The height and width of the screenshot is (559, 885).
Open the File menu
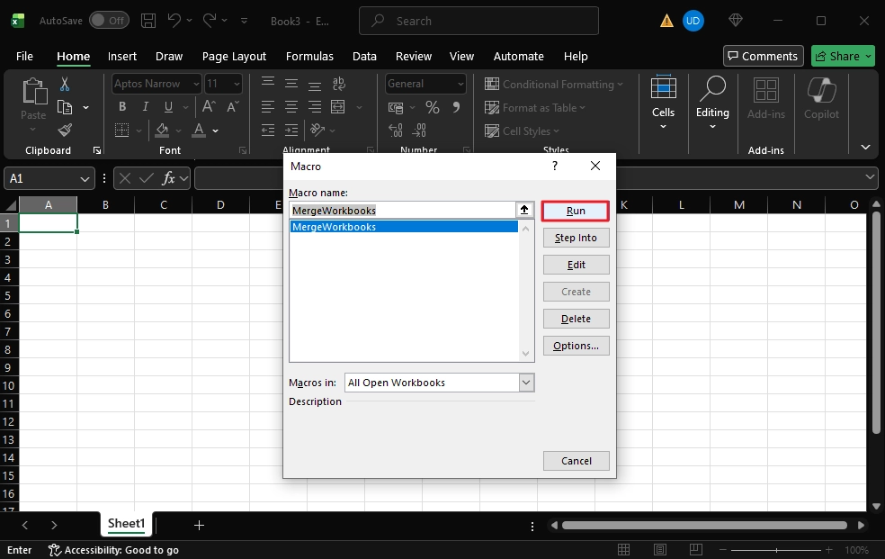[x=24, y=56]
